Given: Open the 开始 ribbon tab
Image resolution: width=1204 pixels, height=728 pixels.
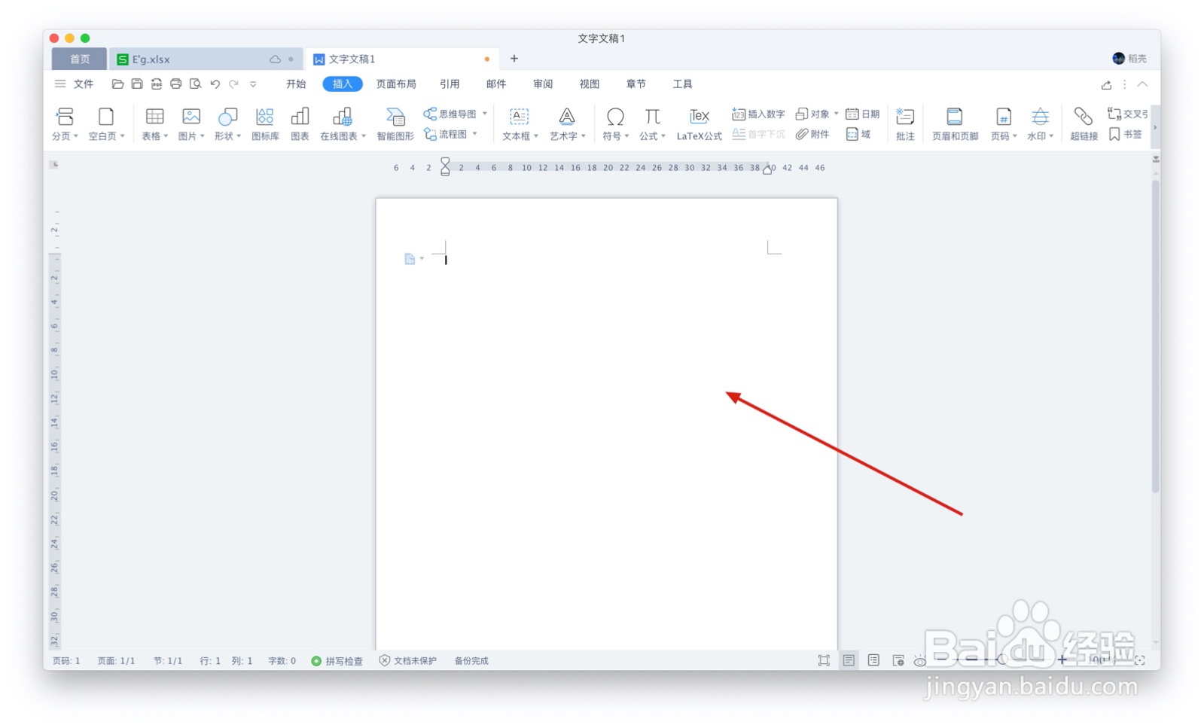Looking at the screenshot, I should click(296, 84).
